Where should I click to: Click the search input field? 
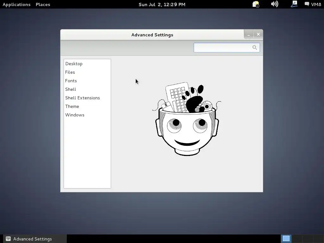click(227, 47)
